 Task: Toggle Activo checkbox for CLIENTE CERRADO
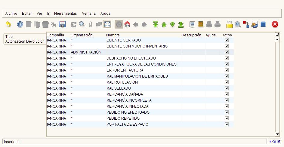click(x=227, y=40)
